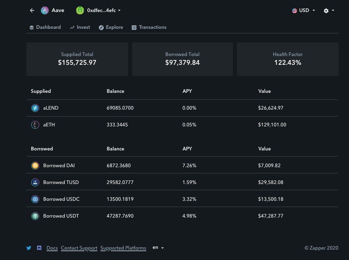Click the Borrowed Total card

pyautogui.click(x=183, y=59)
